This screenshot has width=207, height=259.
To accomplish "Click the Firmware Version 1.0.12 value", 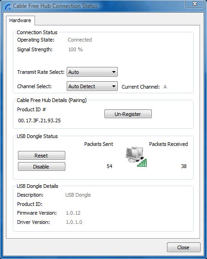I will pos(73,213).
